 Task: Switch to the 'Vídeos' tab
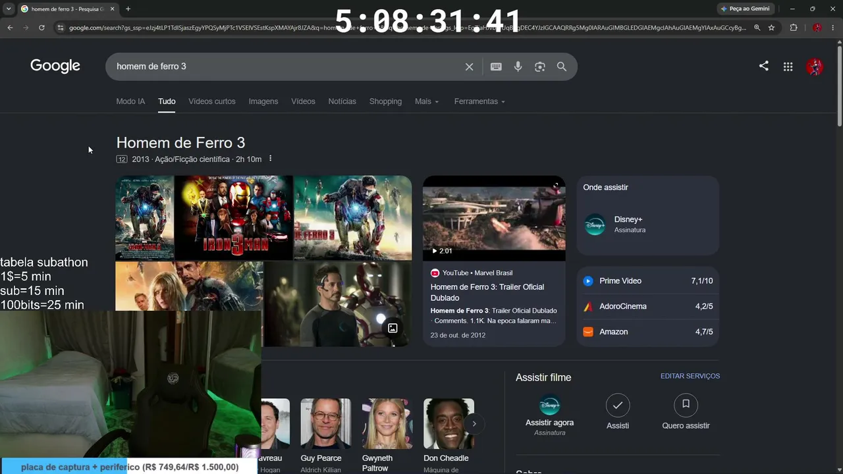tap(303, 101)
